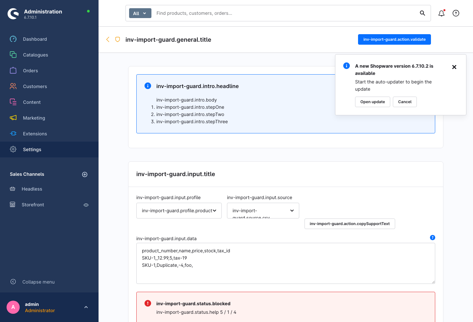Click the Open update button
This screenshot has height=322, width=473.
click(372, 102)
